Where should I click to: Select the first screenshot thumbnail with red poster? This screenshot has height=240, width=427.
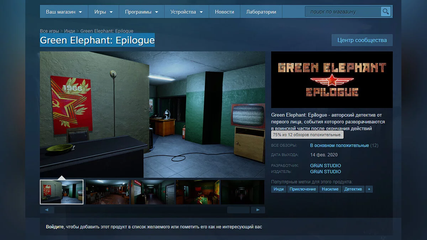[62, 192]
